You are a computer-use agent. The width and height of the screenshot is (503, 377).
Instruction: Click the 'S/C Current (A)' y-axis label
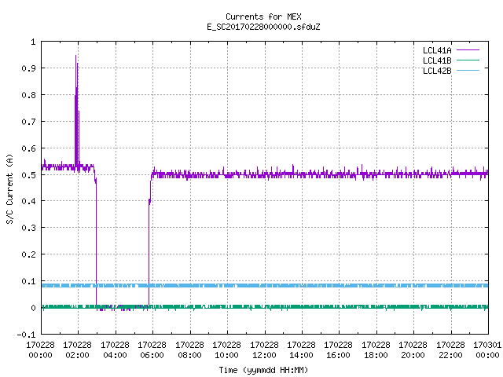pos(9,189)
